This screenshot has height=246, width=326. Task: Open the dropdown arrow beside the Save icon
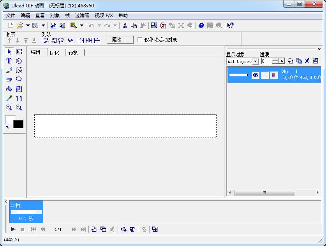pyautogui.click(x=43, y=26)
